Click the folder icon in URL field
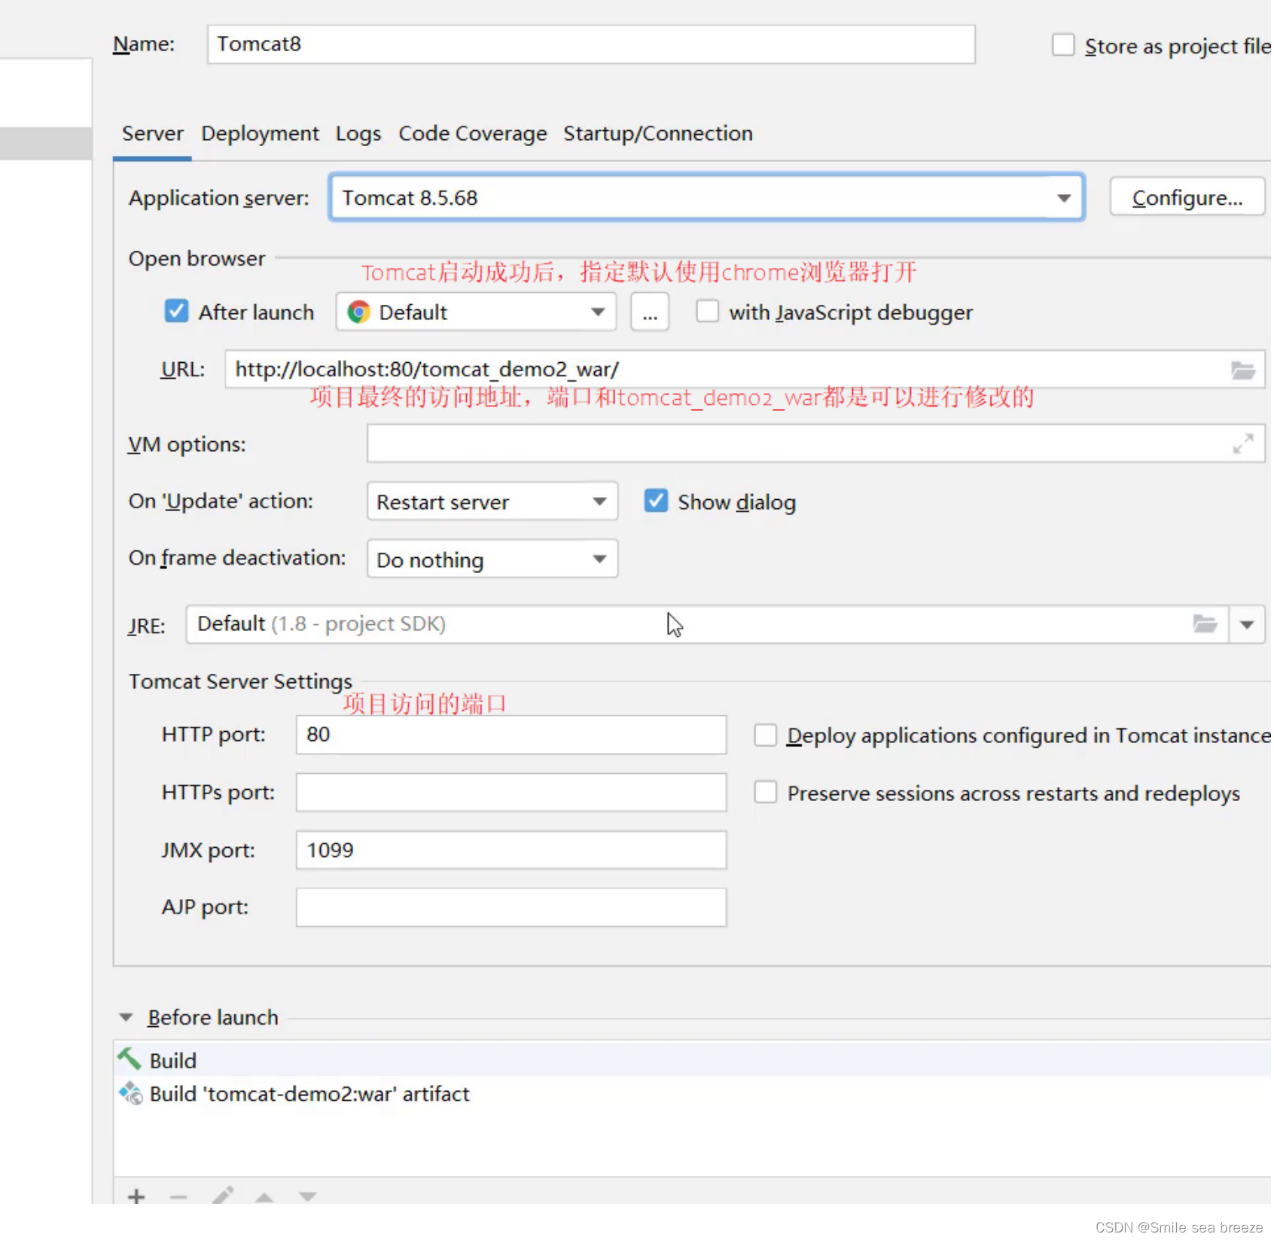 [1245, 371]
